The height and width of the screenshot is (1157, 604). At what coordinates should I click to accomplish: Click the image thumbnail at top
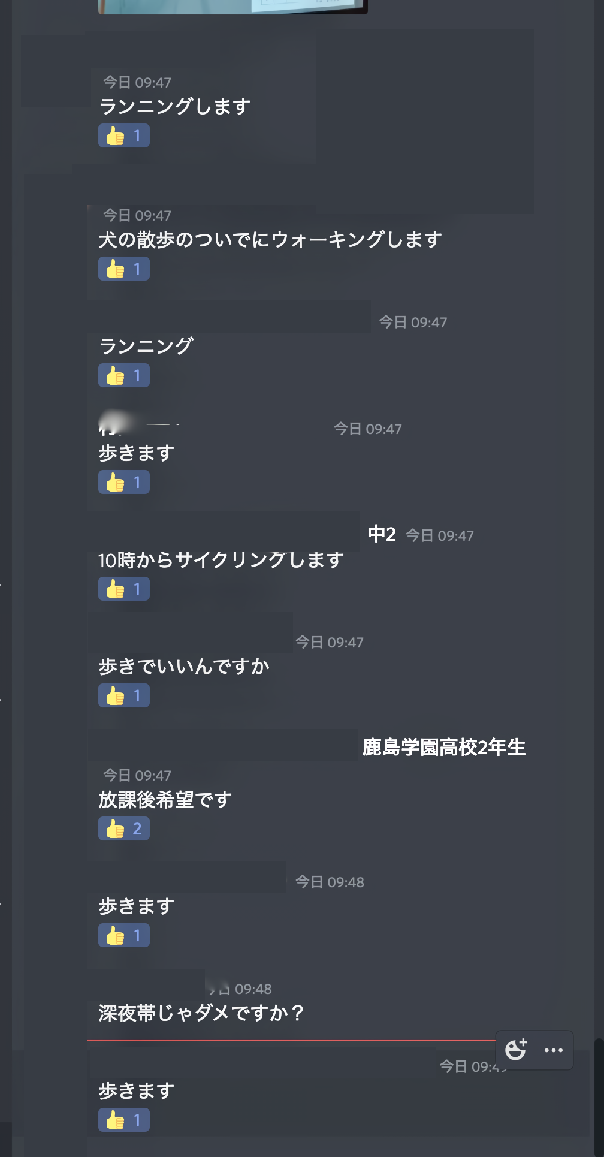[x=232, y=7]
